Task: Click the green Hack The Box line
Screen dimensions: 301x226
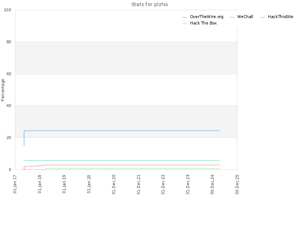Action: click(132, 169)
